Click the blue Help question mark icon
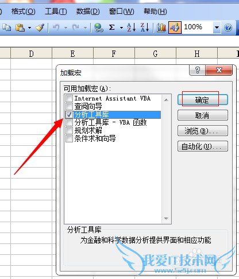The height and width of the screenshot is (279, 239). point(228,28)
